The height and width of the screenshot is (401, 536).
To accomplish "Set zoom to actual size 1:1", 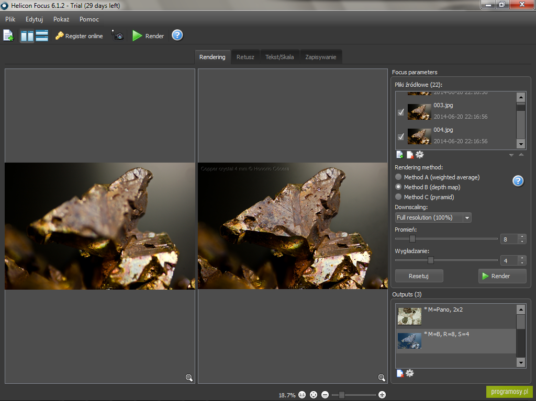I will click(x=302, y=395).
